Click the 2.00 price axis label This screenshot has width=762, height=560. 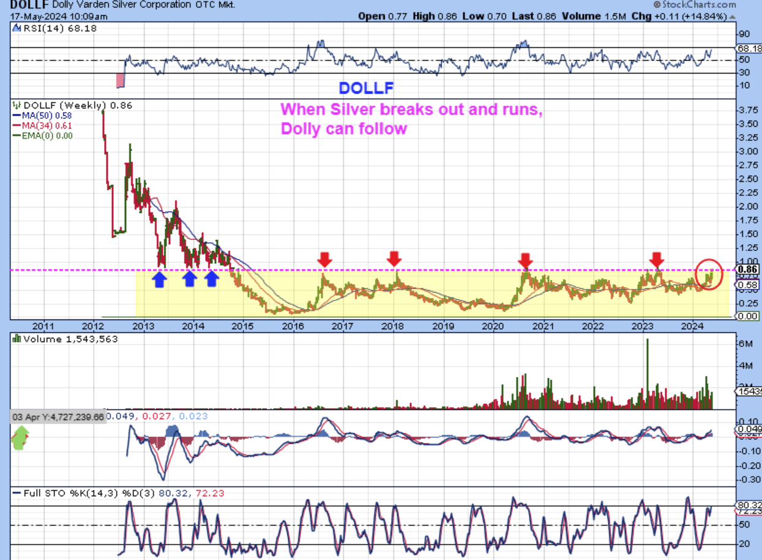point(749,207)
